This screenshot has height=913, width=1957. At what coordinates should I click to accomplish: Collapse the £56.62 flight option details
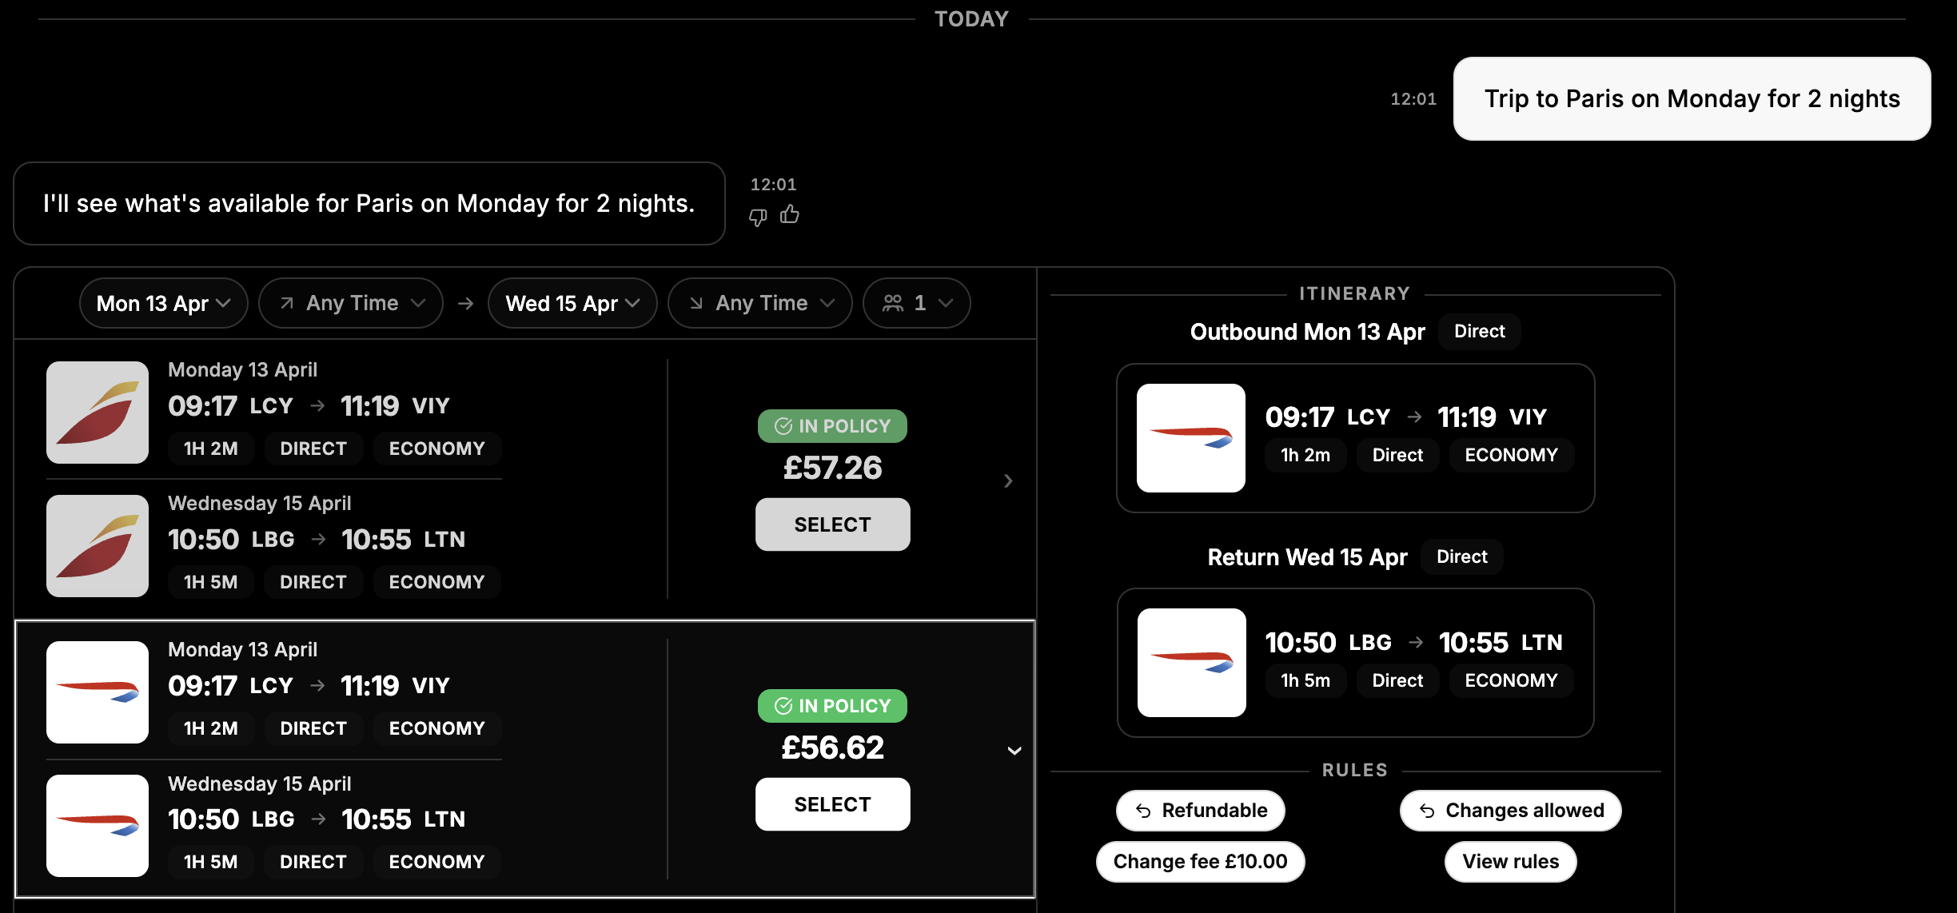(x=1014, y=751)
